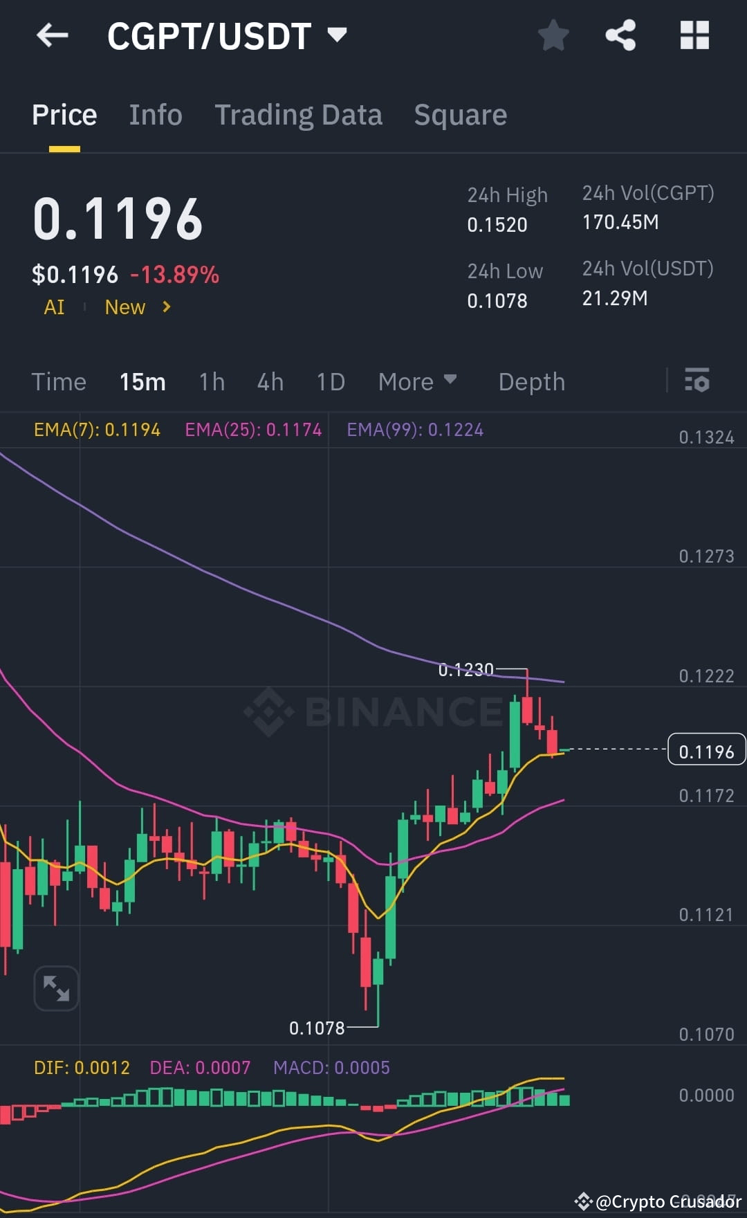
Task: Open chart indicator settings icon
Action: (697, 381)
